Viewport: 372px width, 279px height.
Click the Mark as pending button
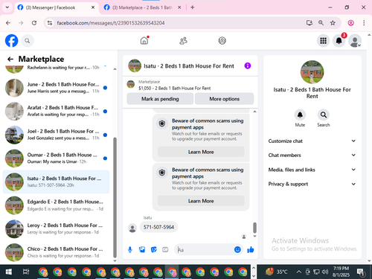[160, 99]
